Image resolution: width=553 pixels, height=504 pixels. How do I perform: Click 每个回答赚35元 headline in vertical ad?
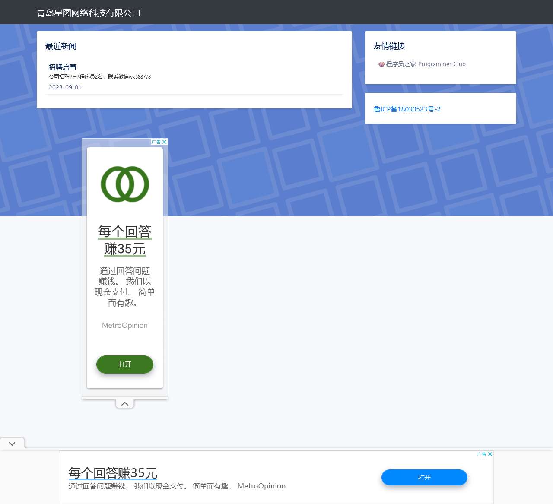(124, 240)
